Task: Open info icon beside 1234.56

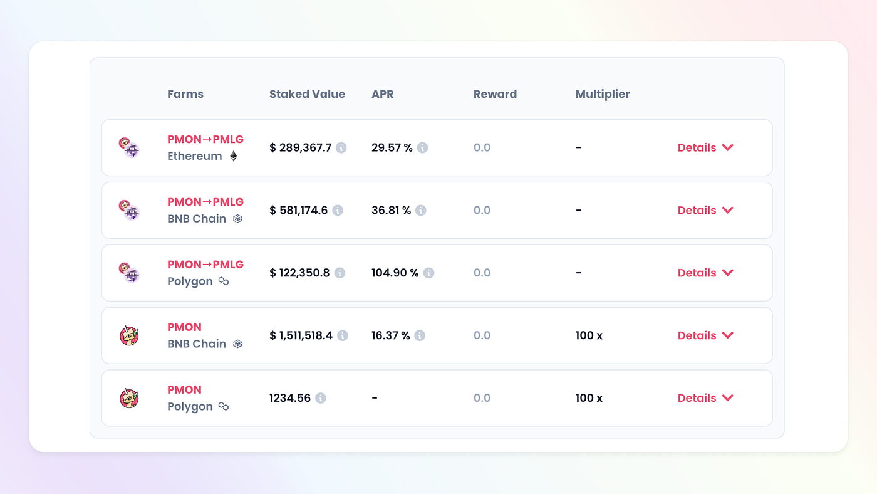Action: coord(321,399)
